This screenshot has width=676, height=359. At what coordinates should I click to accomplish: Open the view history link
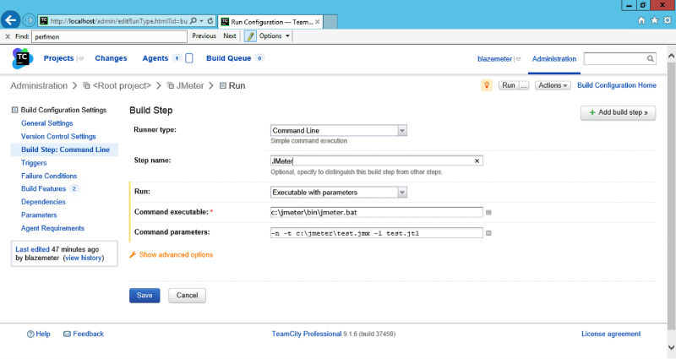84,258
